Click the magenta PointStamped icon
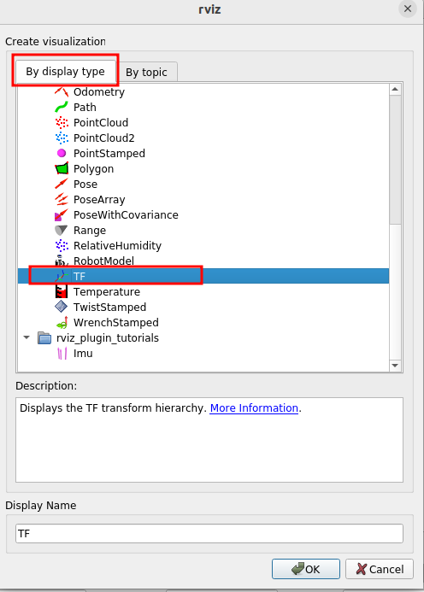 coord(62,153)
